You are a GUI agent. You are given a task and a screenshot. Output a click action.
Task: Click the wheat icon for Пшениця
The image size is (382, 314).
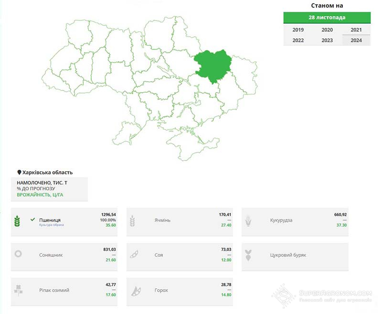coord(17,221)
